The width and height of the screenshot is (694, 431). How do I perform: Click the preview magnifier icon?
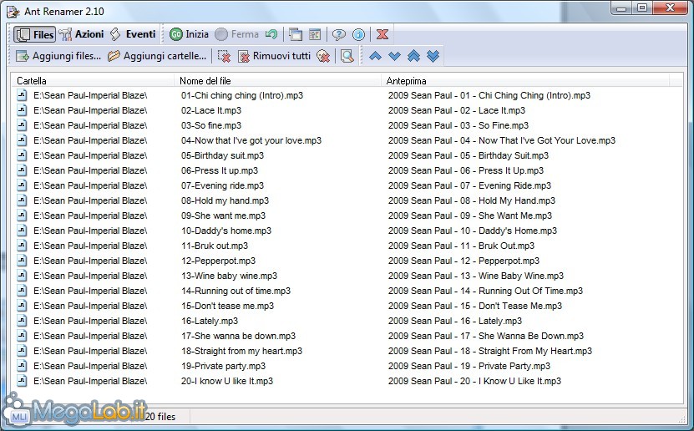coord(347,56)
